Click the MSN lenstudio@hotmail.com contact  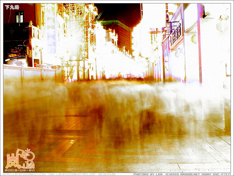point(72,174)
